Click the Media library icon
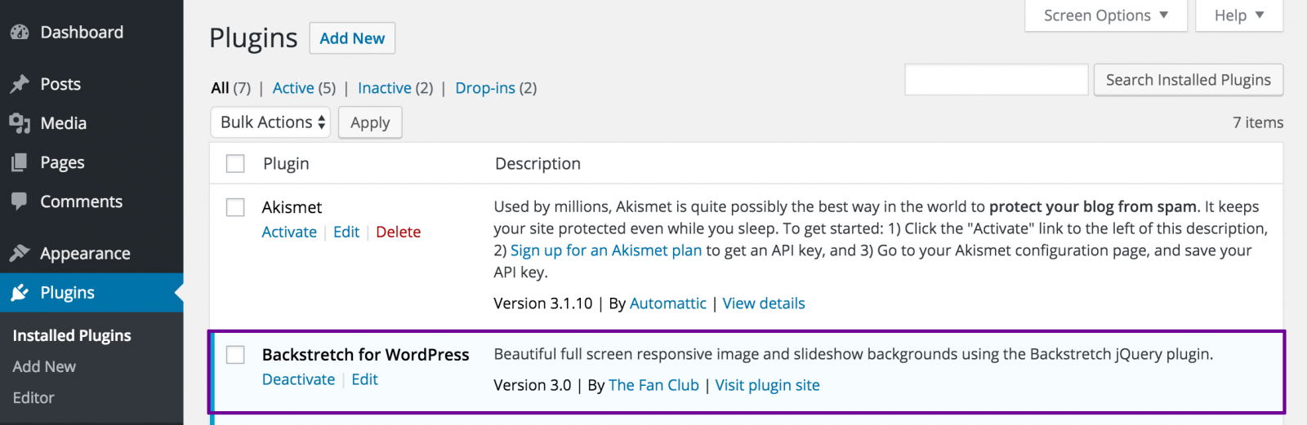 click(x=20, y=123)
